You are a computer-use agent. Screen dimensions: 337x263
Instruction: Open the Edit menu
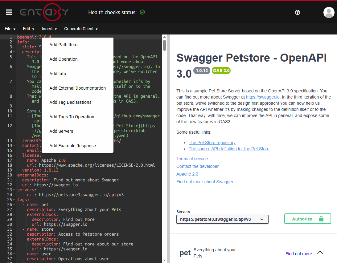28,29
